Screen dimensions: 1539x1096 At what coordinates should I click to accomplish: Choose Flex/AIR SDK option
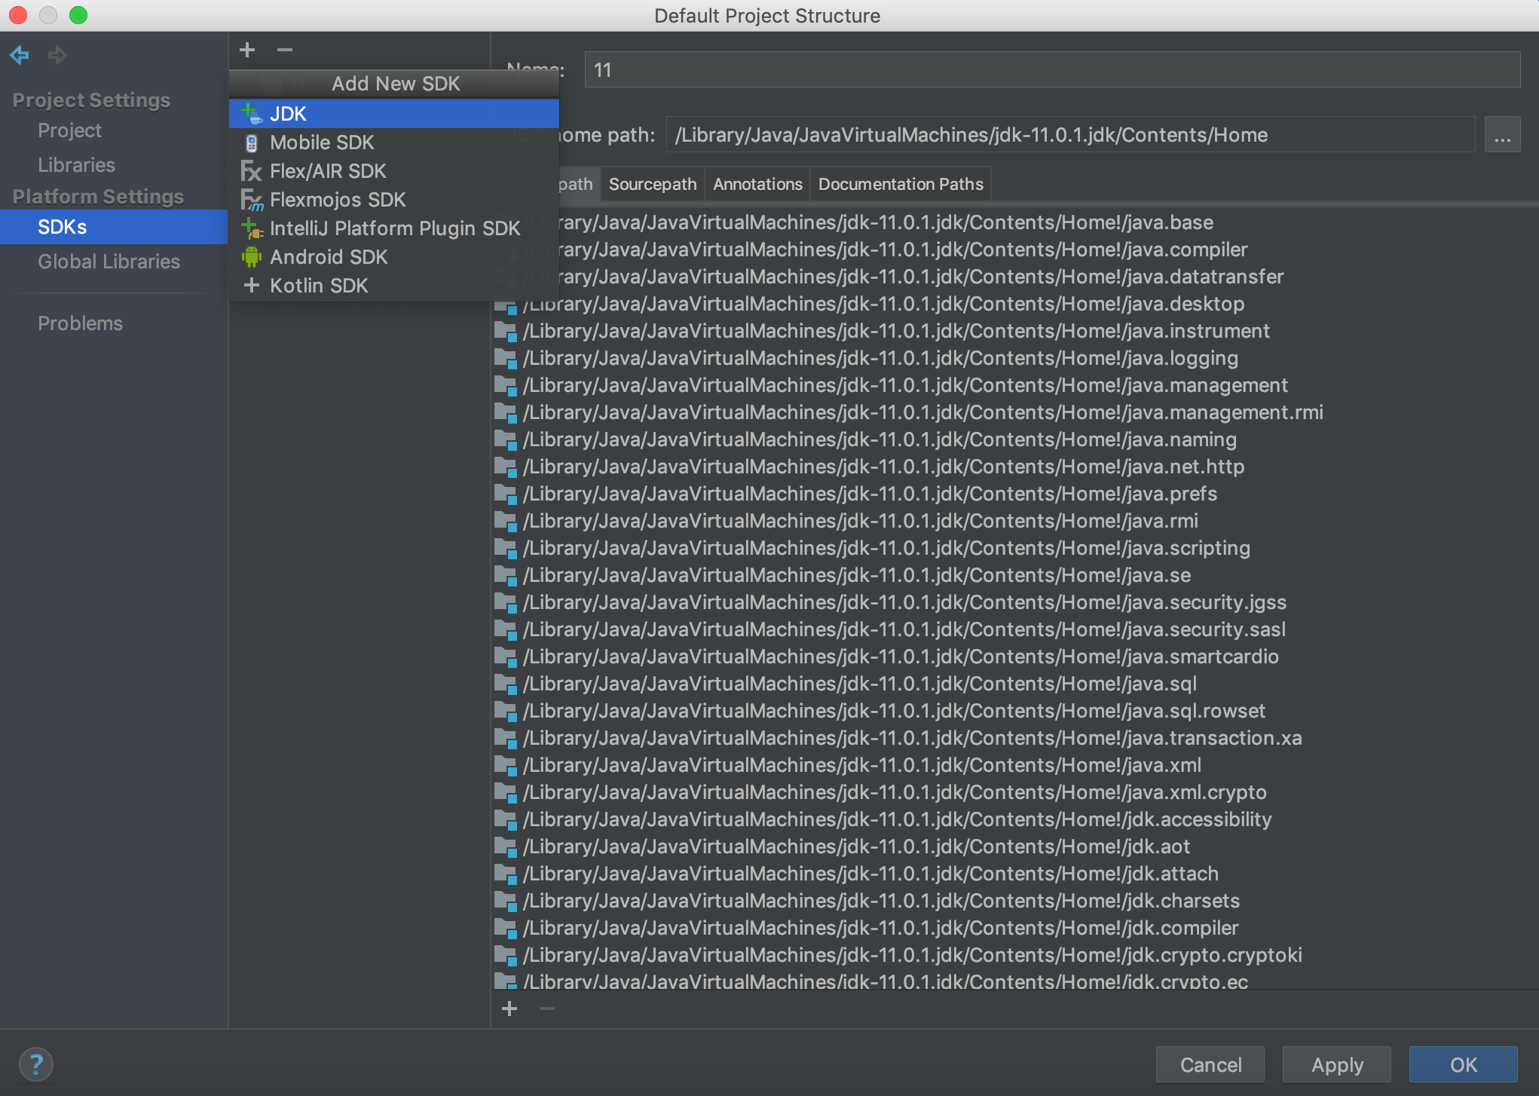pos(393,171)
